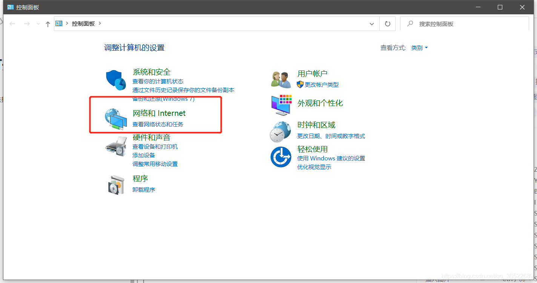Image resolution: width=537 pixels, height=283 pixels.
Task: Open the 用户帐户 people icon
Action: [281, 80]
